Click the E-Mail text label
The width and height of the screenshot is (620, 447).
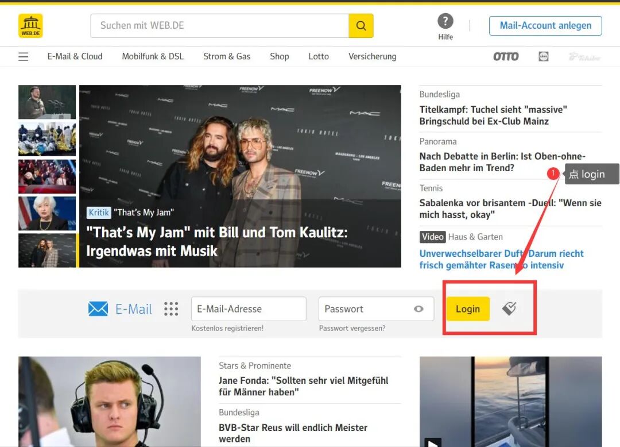point(134,309)
